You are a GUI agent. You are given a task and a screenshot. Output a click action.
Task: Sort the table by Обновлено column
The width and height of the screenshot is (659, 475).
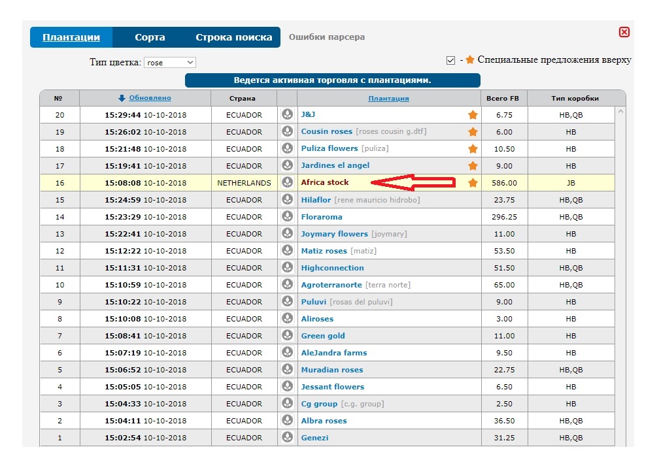(150, 98)
